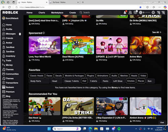
Task: Click the Bunclifeback username
Action: click(12, 18)
